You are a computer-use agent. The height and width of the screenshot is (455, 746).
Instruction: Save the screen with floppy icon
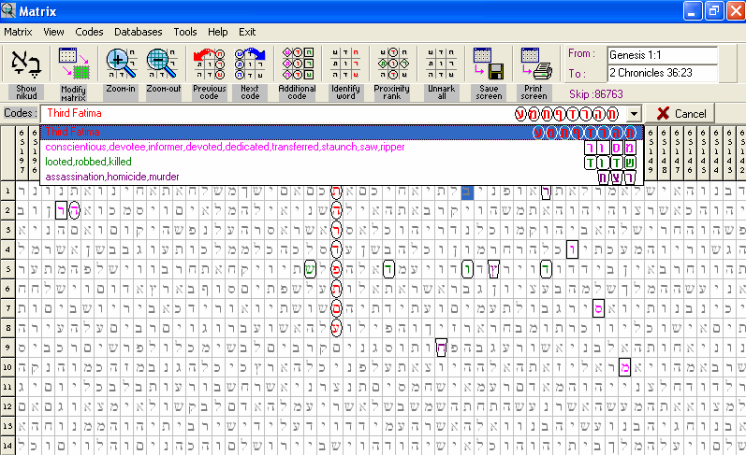tap(488, 64)
